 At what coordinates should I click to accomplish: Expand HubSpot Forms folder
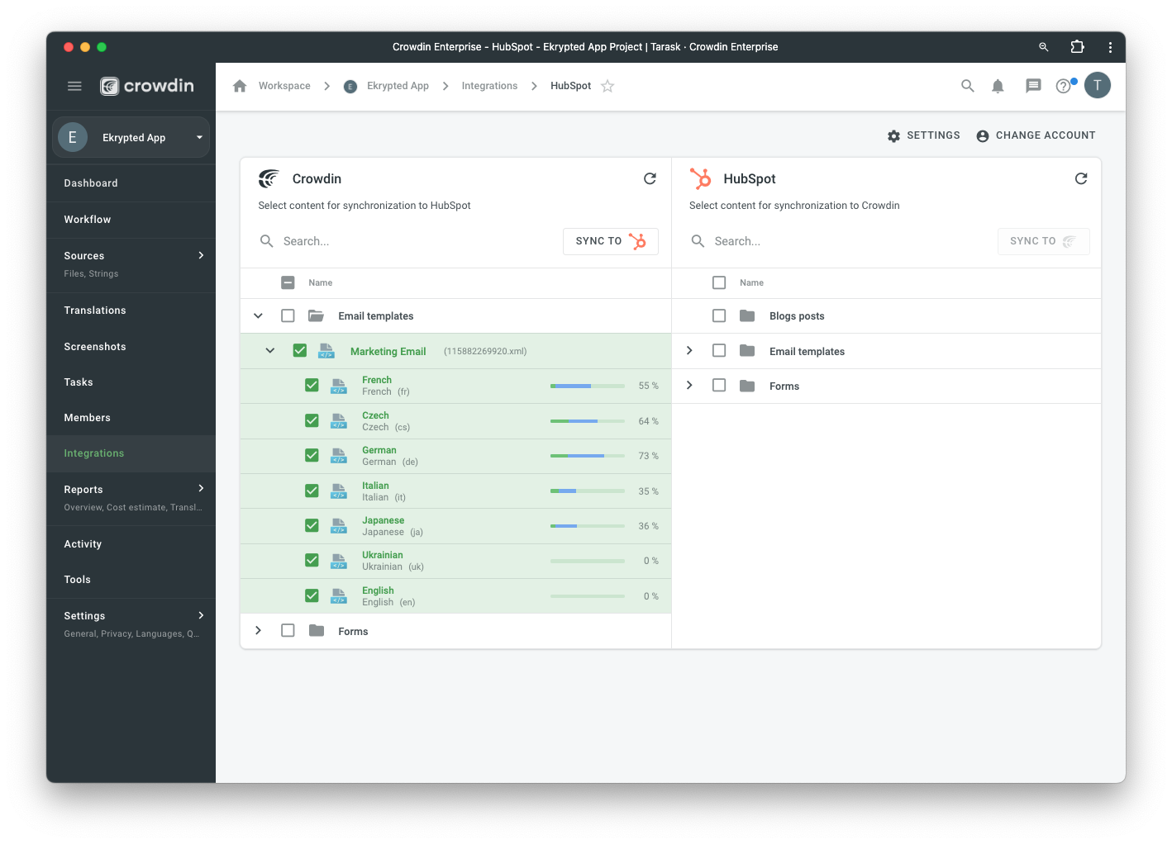pos(689,386)
